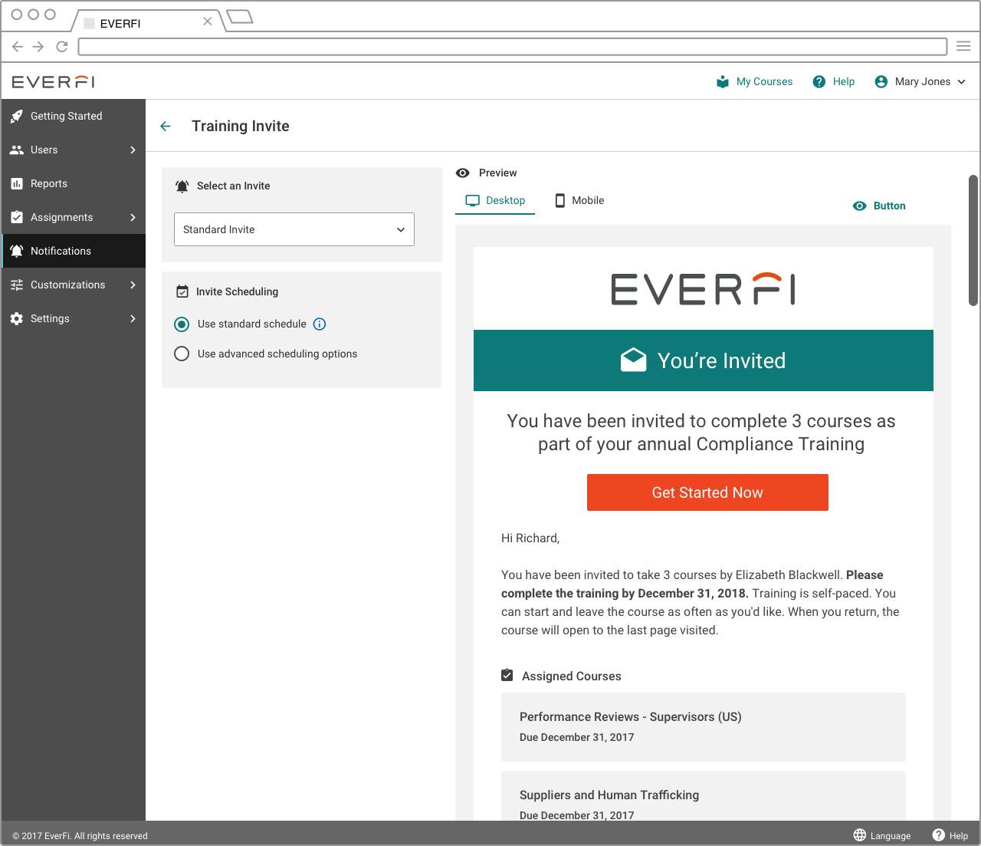Click the browser forward arrow
Viewport: 981px width, 846px height.
pyautogui.click(x=38, y=46)
